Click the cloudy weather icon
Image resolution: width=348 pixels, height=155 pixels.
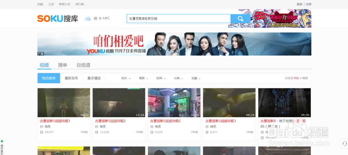click(88, 19)
